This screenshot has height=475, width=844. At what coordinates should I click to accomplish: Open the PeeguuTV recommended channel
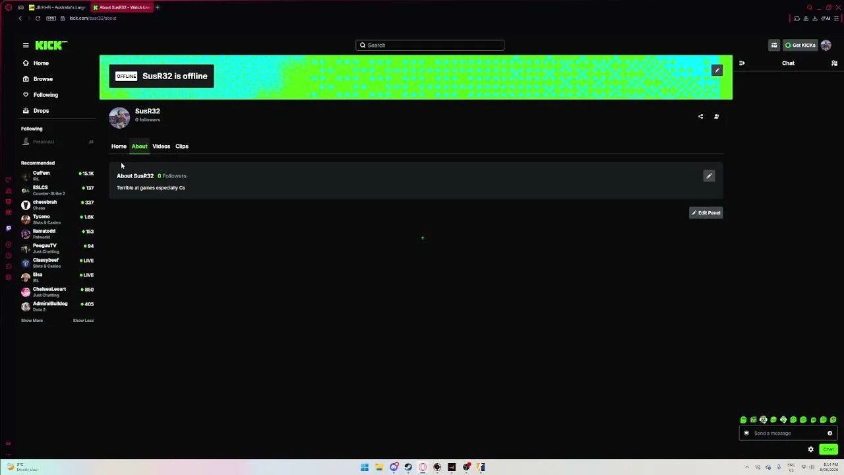tap(57, 248)
